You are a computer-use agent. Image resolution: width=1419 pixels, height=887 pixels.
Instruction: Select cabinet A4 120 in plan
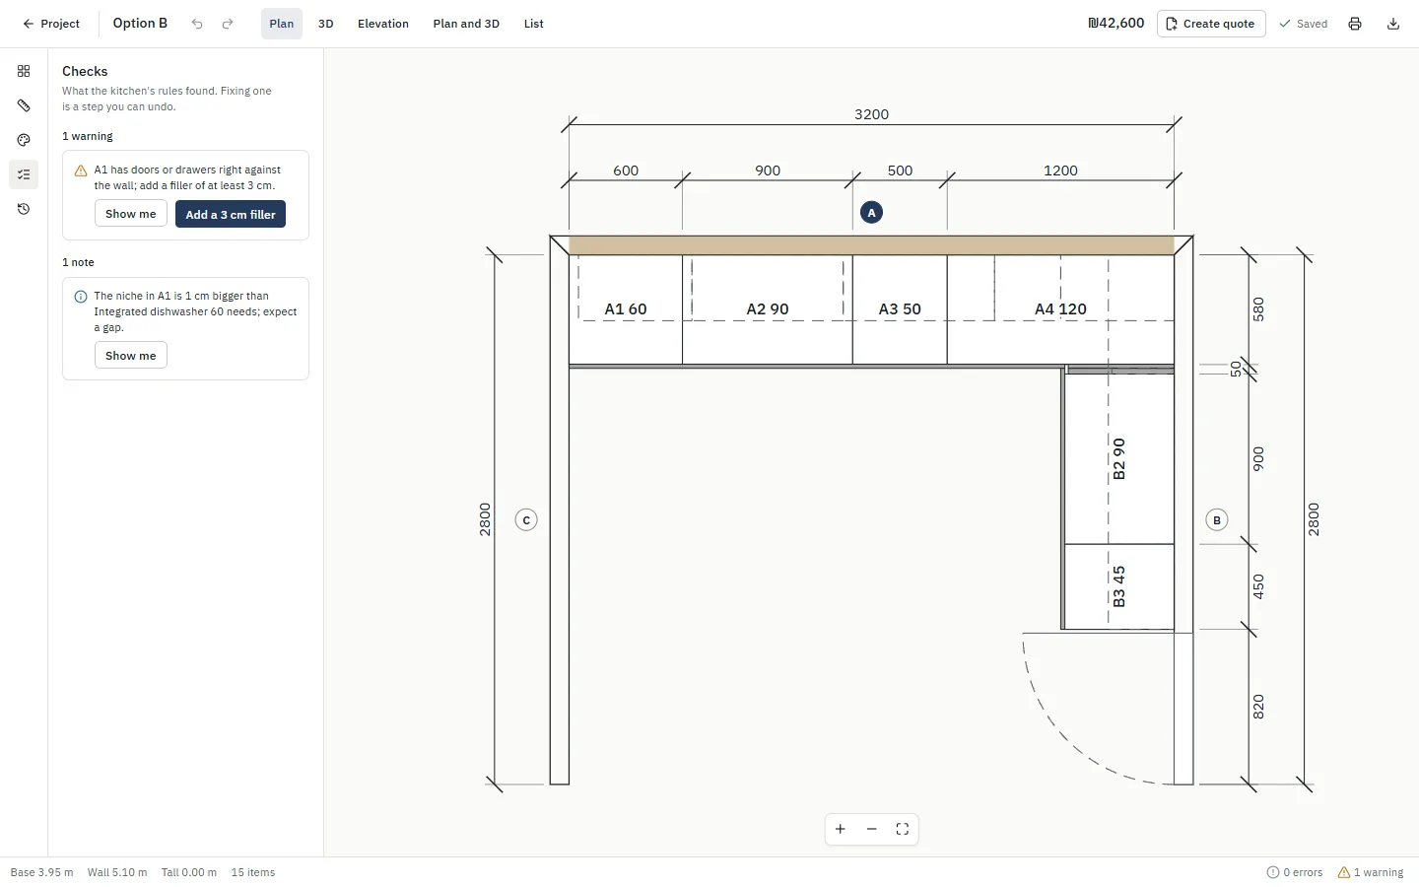[x=1060, y=309]
